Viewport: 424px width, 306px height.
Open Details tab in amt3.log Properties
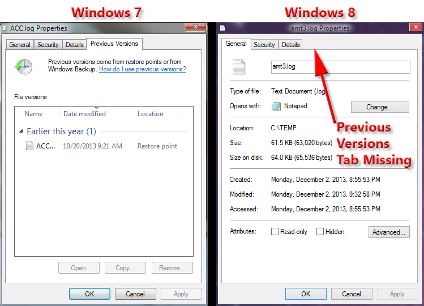click(291, 45)
